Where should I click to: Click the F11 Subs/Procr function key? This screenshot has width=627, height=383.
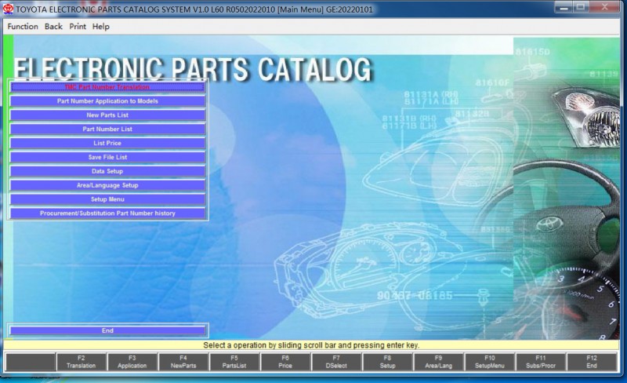coord(541,362)
